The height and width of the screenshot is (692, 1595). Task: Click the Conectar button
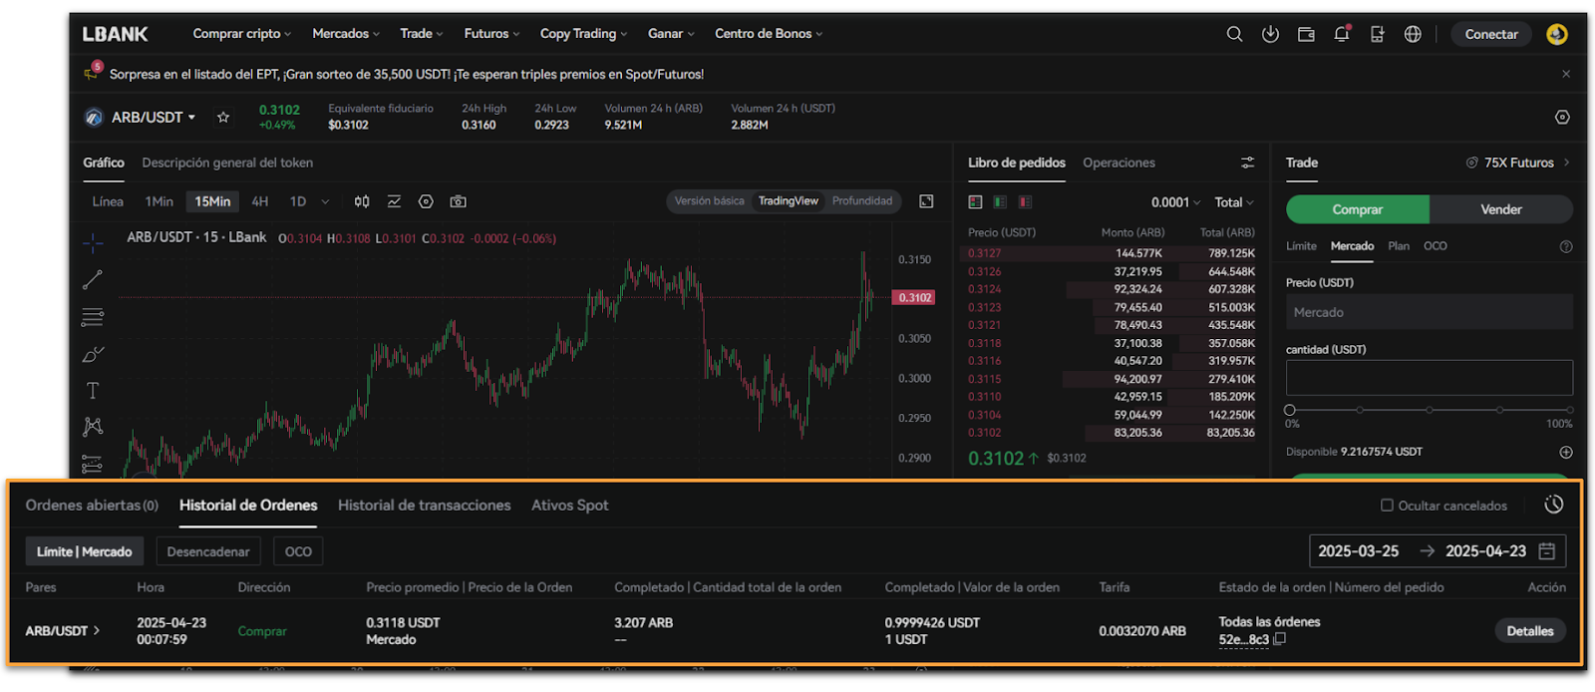(x=1491, y=34)
